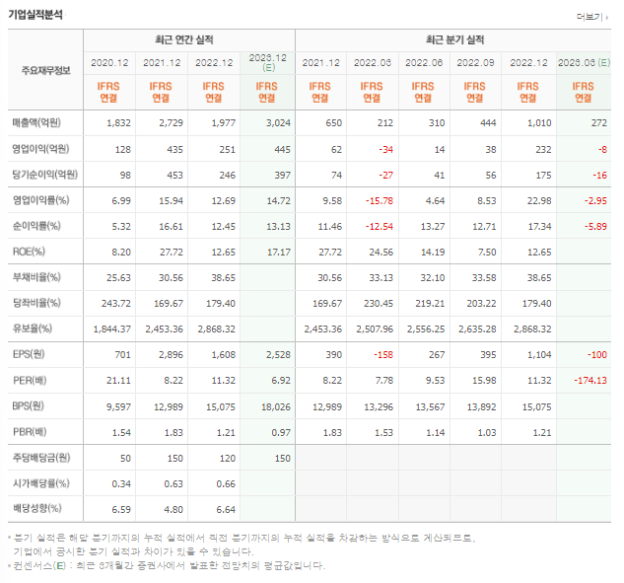Image resolution: width=624 pixels, height=583 pixels.
Task: Select the 부채비율(%) row label
Action: point(36,277)
